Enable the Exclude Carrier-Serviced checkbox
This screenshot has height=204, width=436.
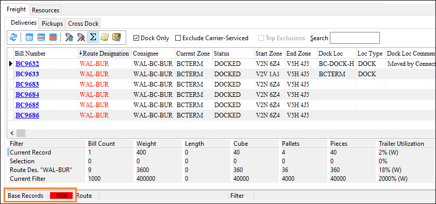click(x=178, y=38)
